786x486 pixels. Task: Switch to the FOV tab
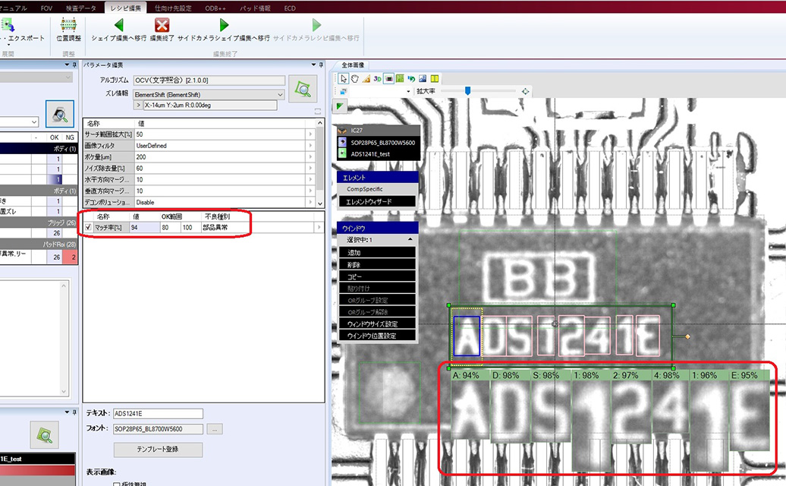[x=46, y=8]
